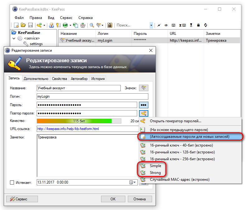Click the copy username person icon
This screenshot has width=246, height=210.
pos(51,25)
